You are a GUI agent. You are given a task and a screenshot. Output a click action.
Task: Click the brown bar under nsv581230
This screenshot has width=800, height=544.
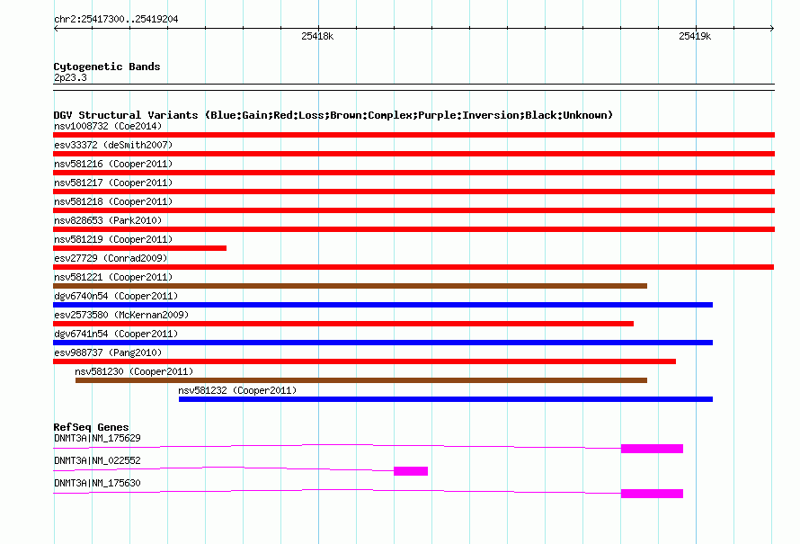click(361, 380)
